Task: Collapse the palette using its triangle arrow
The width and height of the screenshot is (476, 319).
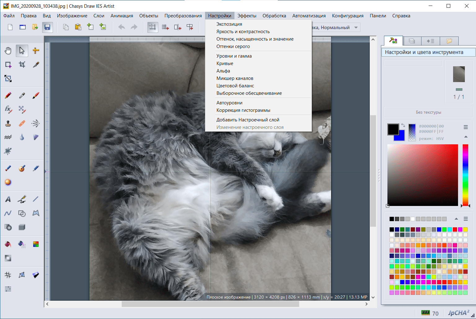Action: click(x=456, y=219)
